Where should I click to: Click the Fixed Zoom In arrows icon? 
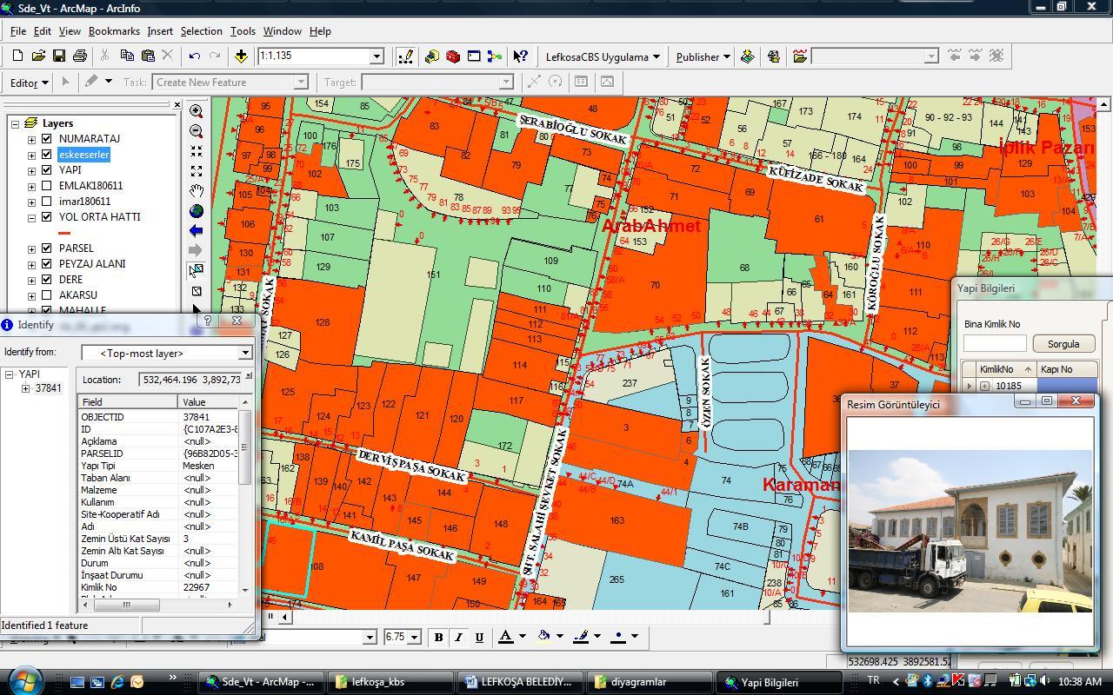197,152
